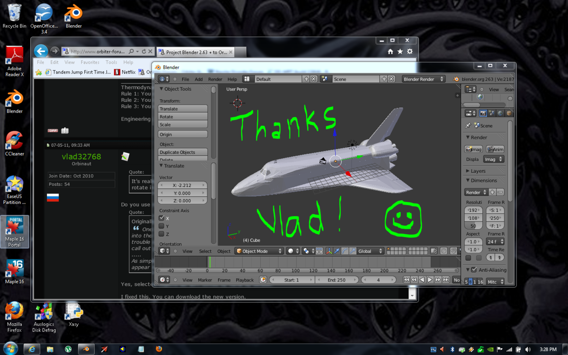Viewport: 568px width, 355px height.
Task: Open the browser Home icon
Action: (390, 51)
